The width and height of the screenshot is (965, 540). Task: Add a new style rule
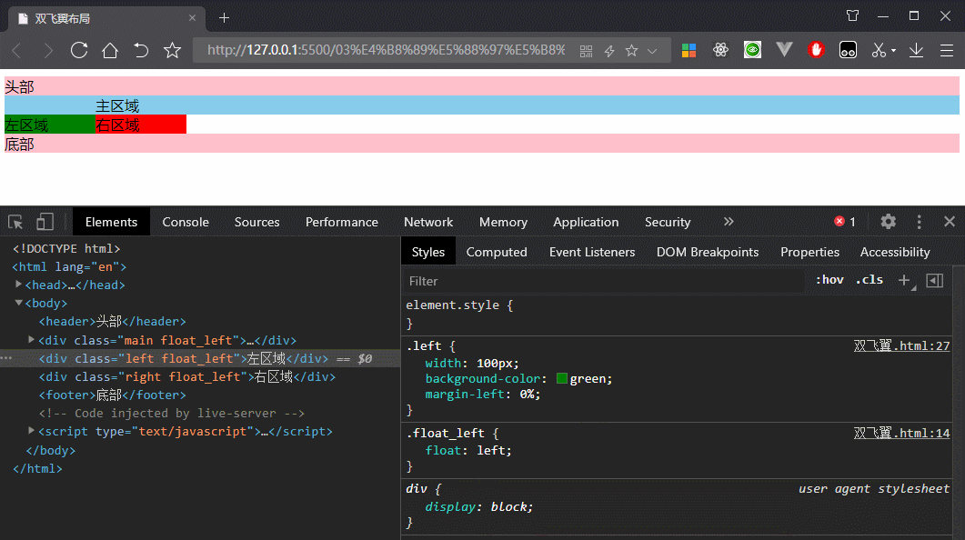[904, 281]
